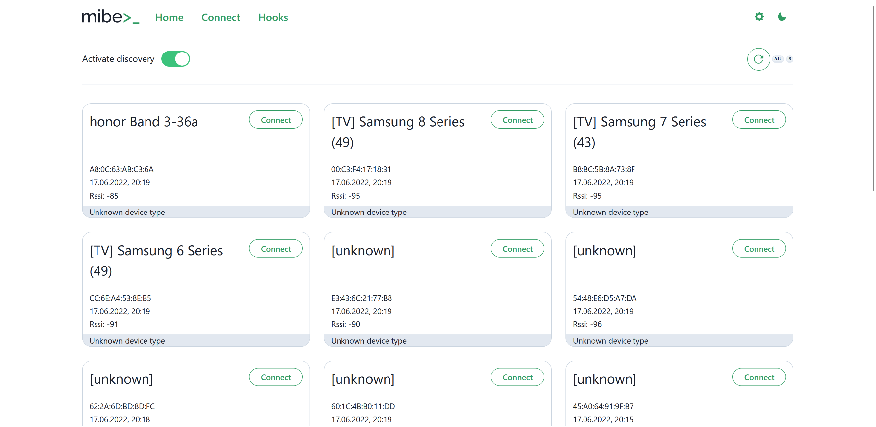Click the 17.06.2022, 20:15 timestamp
Image resolution: width=876 pixels, height=427 pixels.
(x=603, y=419)
